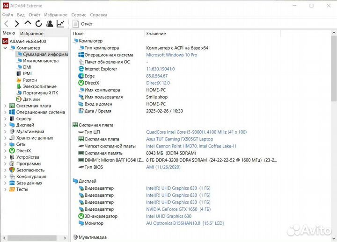The width and height of the screenshot is (337, 242).
Task: Click the Internet Explorer icon in report
Action: tap(81, 69)
